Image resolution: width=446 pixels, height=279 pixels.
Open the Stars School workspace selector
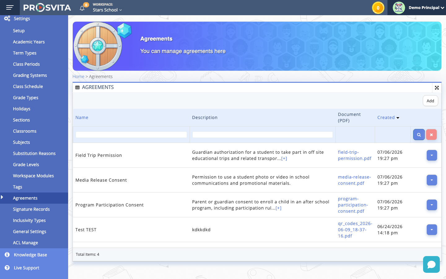click(x=107, y=10)
